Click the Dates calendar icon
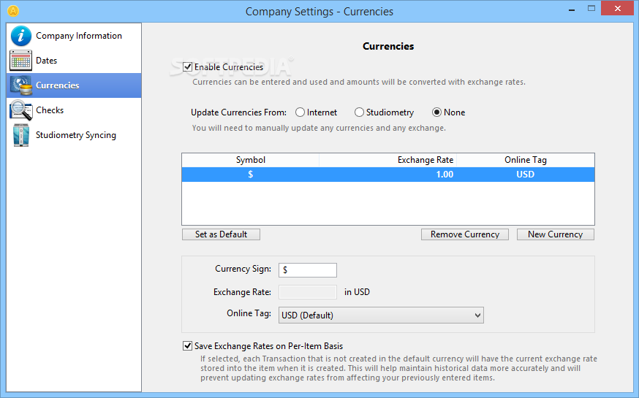 (x=20, y=61)
